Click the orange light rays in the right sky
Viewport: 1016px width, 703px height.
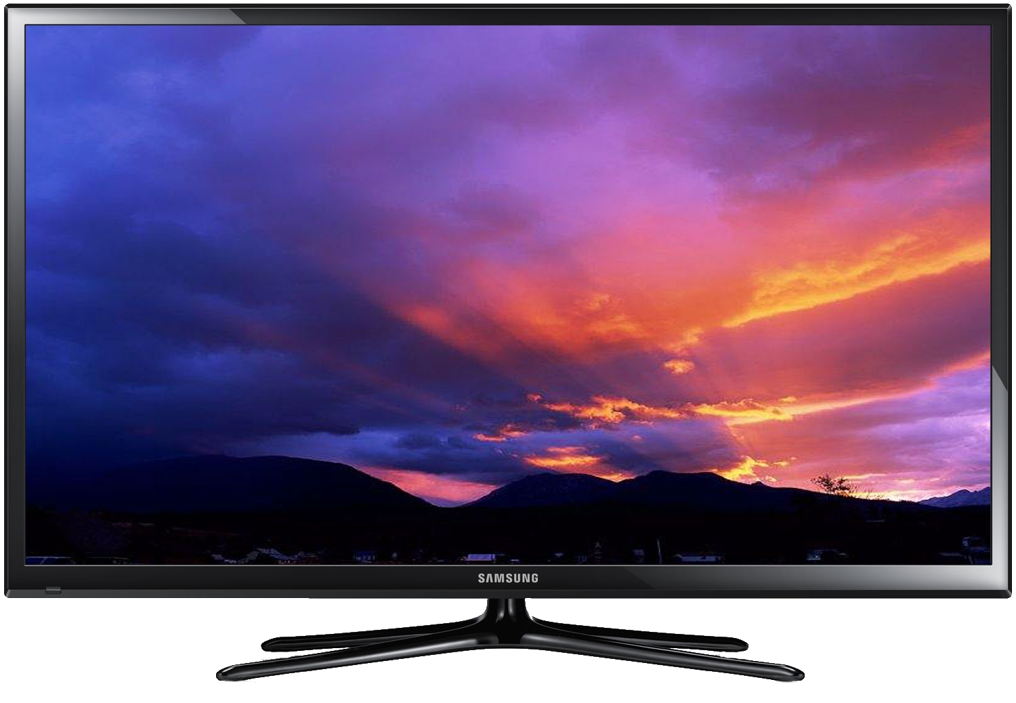click(847, 284)
